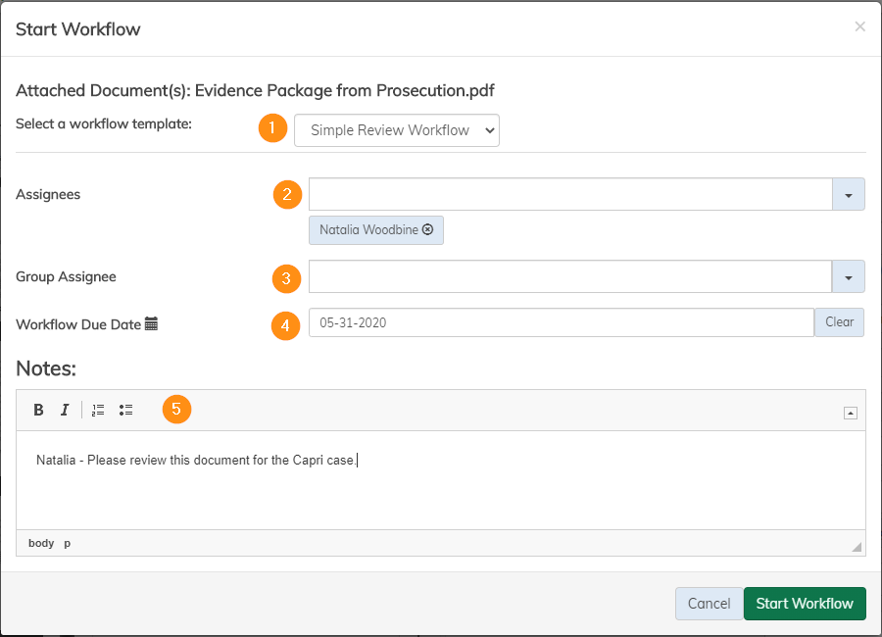Insert a bulleted list in Notes
The height and width of the screenshot is (637, 882).
pos(125,410)
